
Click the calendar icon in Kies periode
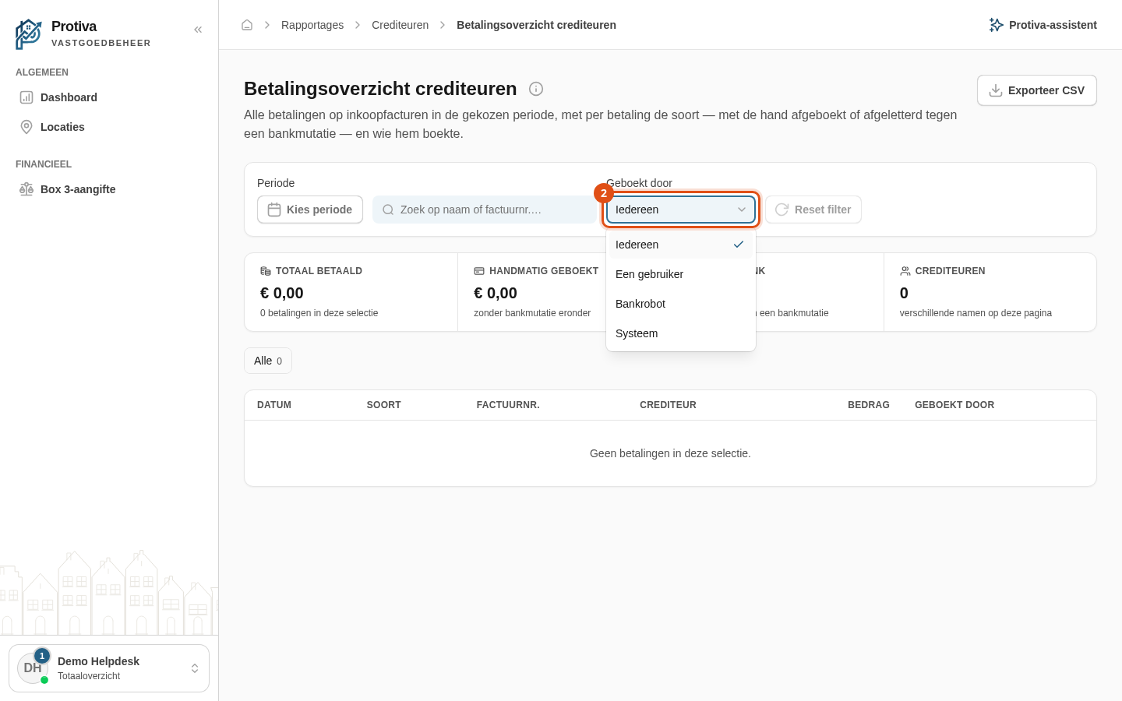[274, 210]
